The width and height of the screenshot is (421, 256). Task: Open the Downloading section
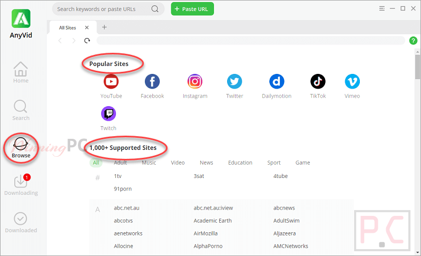click(21, 185)
